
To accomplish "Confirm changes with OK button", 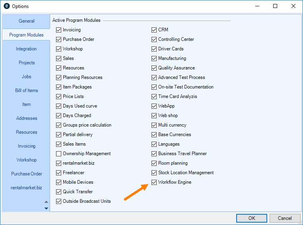I will tap(251, 218).
